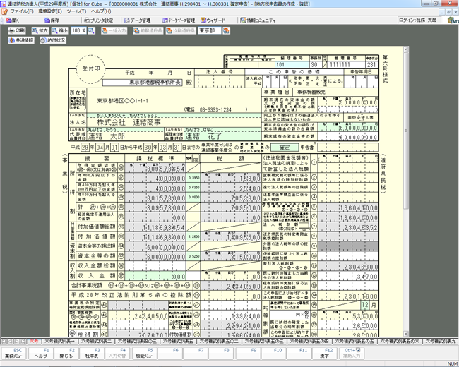459x367 pixels.
Task: Switch to the 六号様式別表五の二 tab
Action: pos(219,342)
